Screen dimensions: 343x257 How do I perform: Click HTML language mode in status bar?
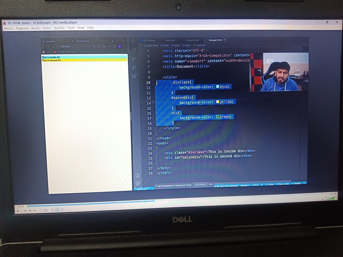(x=270, y=185)
